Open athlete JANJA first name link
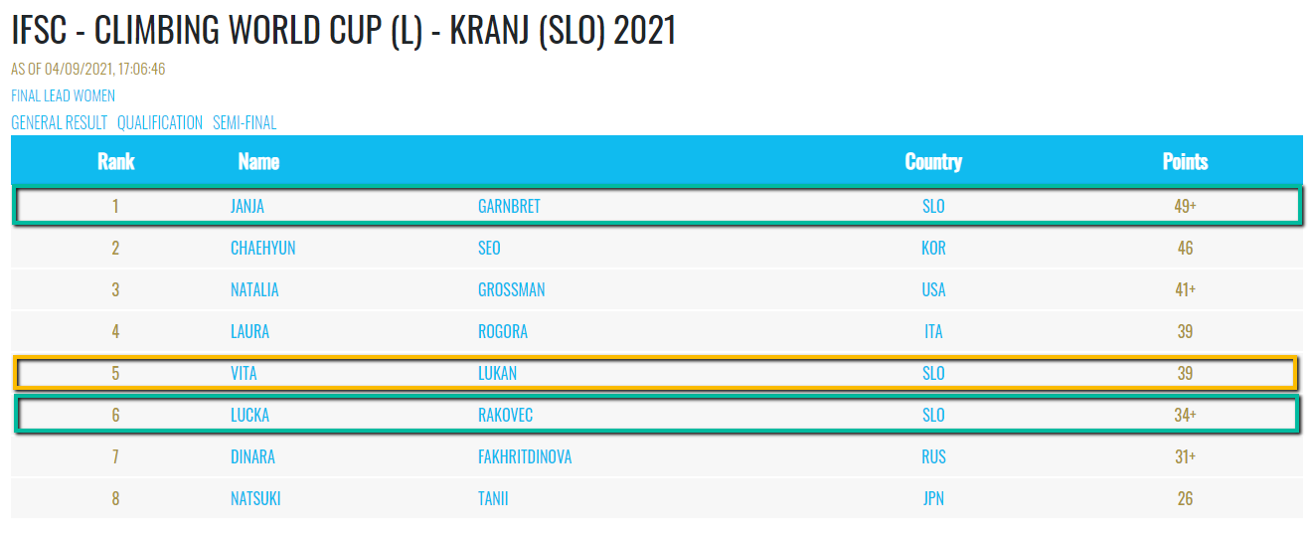Image resolution: width=1312 pixels, height=536 pixels. tap(247, 207)
